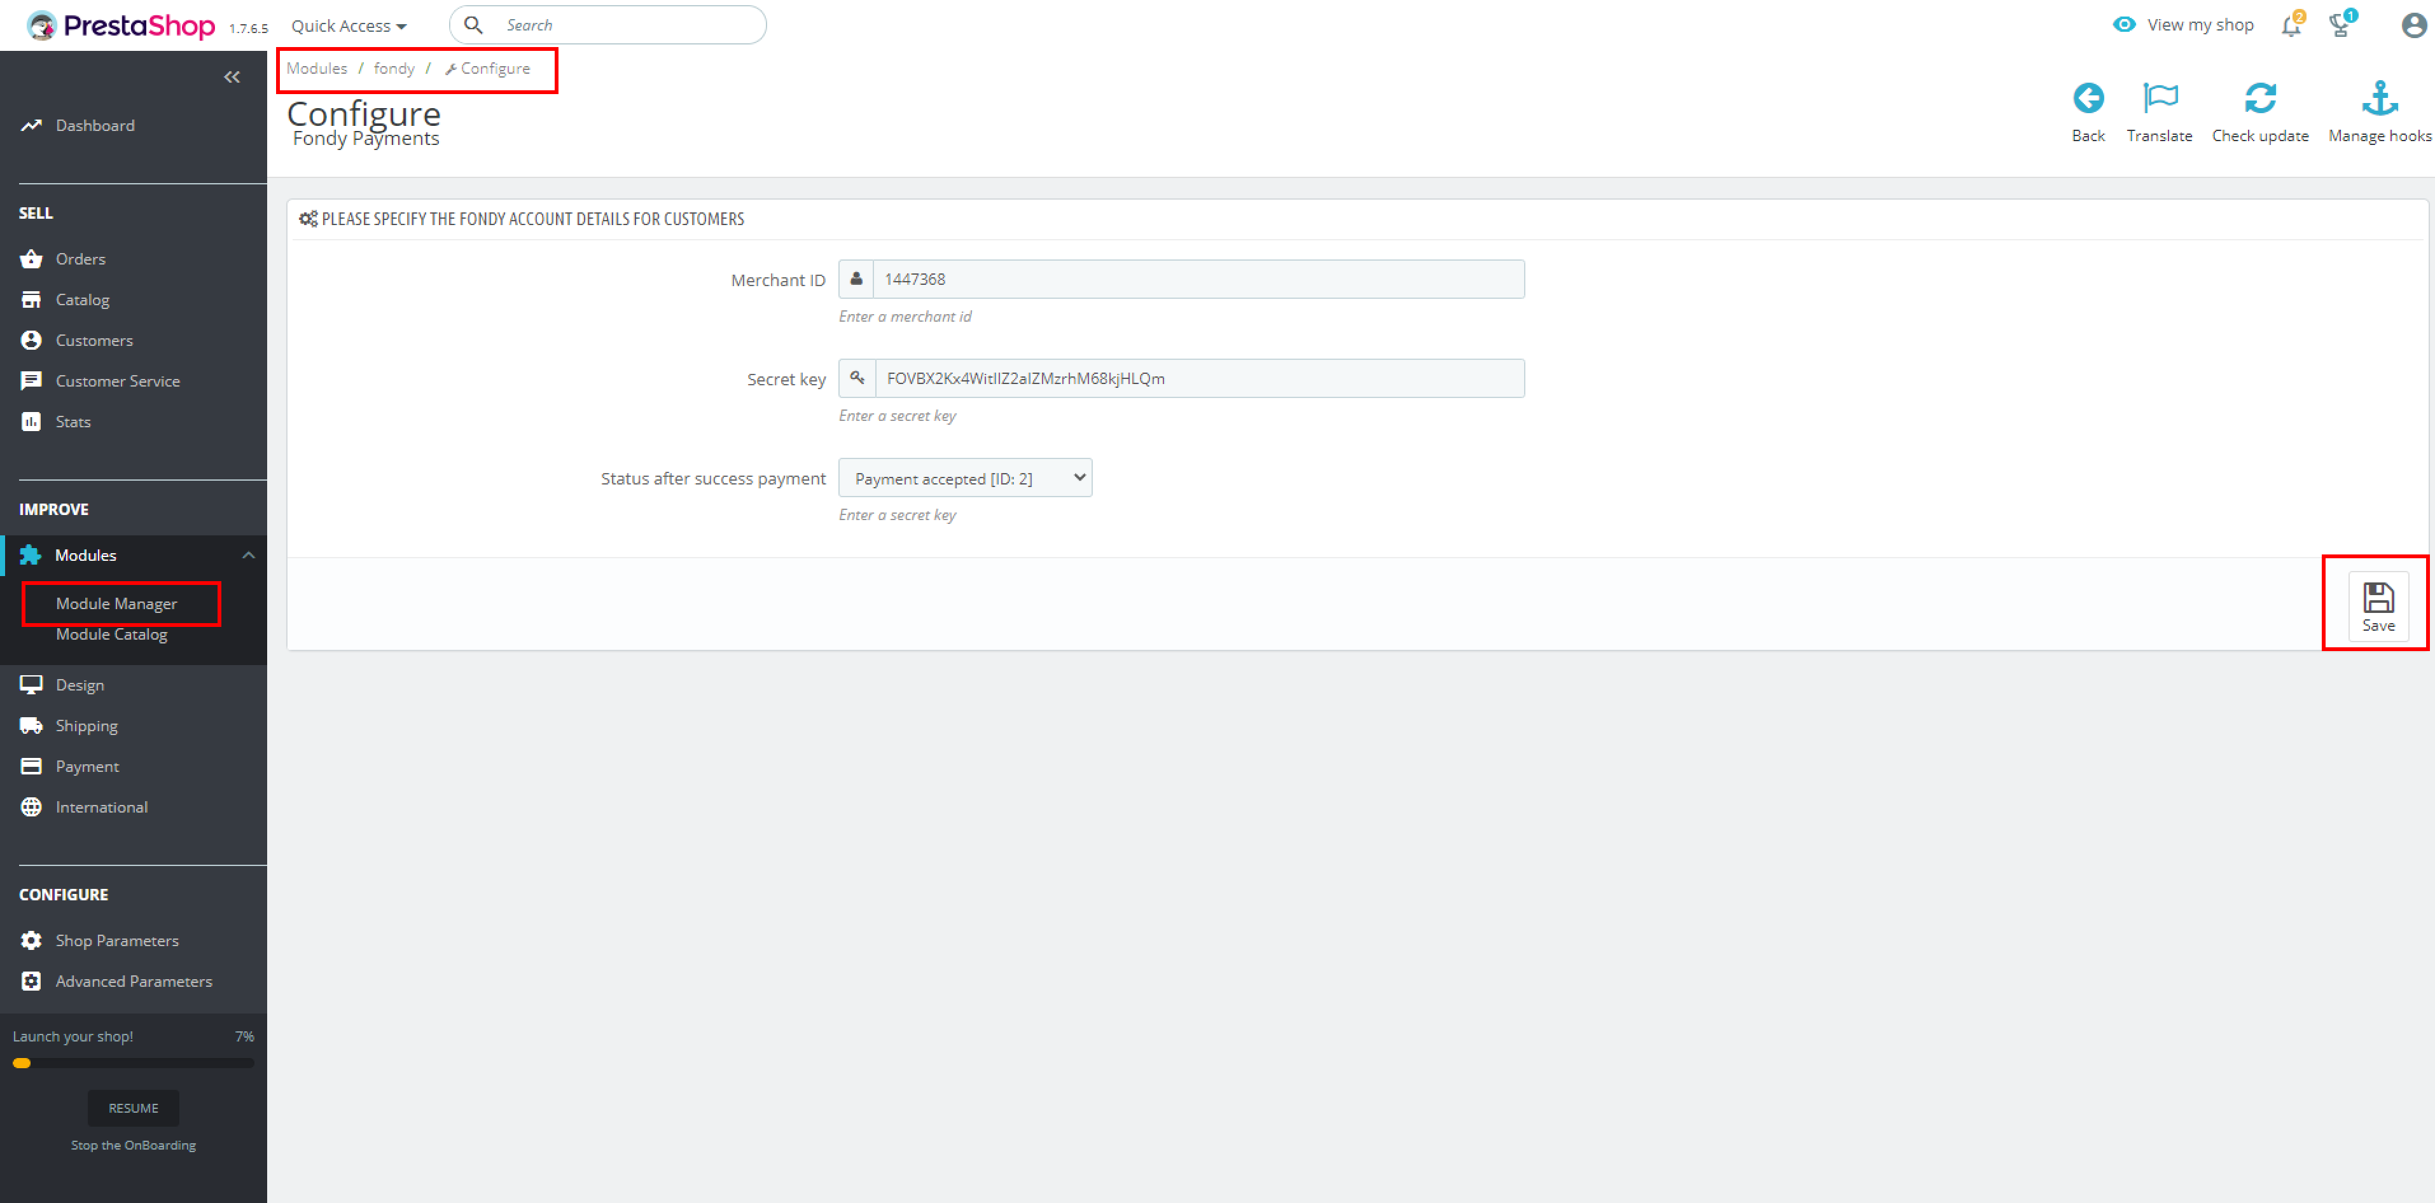This screenshot has height=1203, width=2435.
Task: Click into the Secret key field
Action: (x=1200, y=378)
